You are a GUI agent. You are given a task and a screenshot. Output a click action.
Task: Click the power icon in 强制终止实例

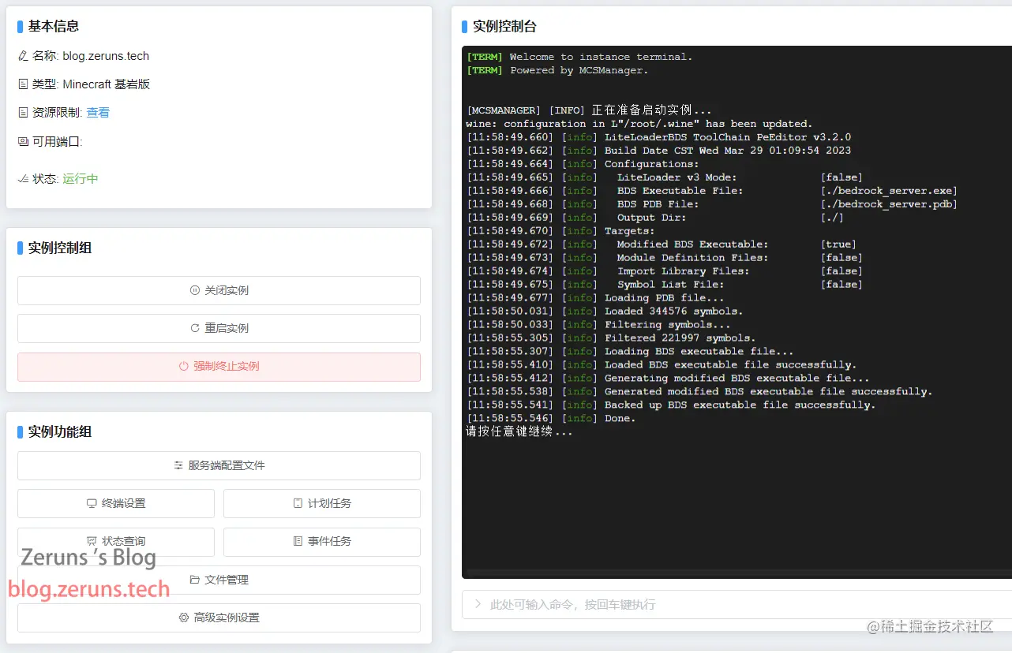click(x=184, y=367)
